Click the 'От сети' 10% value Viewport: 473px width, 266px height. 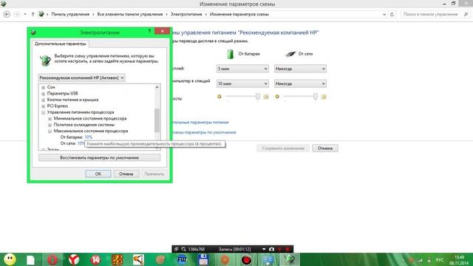(81, 143)
